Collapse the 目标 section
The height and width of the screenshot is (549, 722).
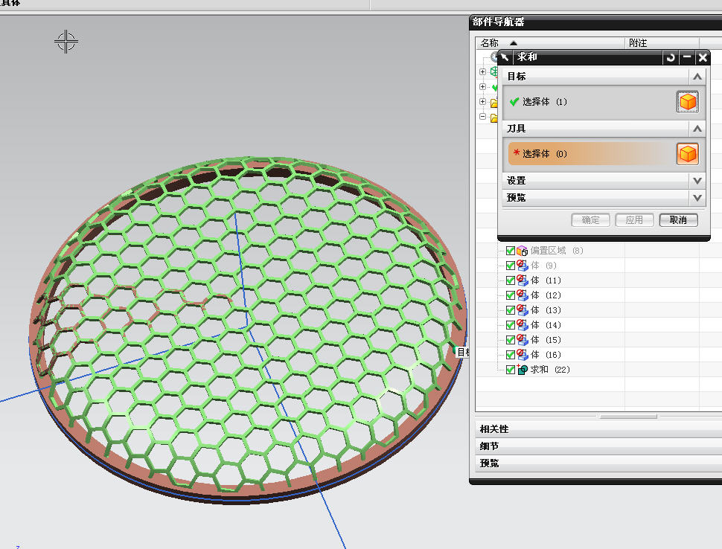pyautogui.click(x=697, y=77)
